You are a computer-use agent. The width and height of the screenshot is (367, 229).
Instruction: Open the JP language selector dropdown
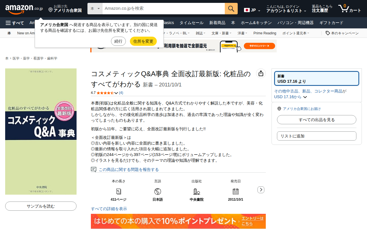(252, 10)
